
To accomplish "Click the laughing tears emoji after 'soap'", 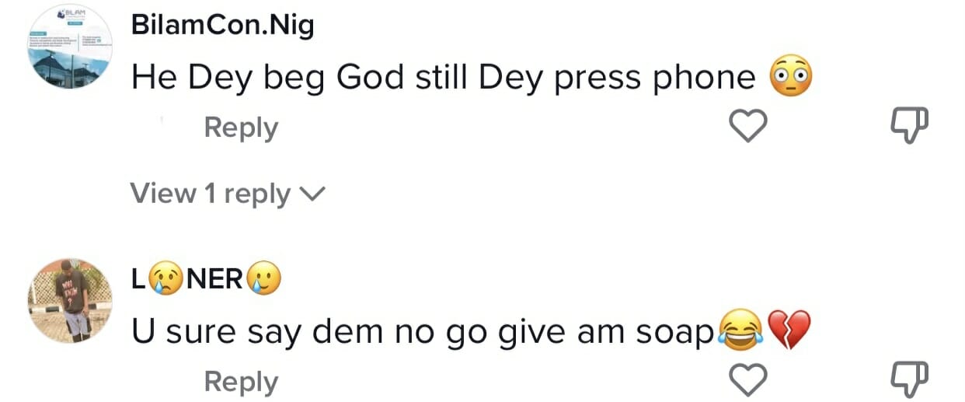I will click(x=739, y=331).
